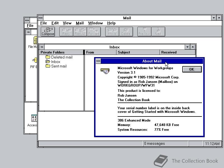Open the Accessories group icon in background window
Screen dimensions: 224x168
coord(34,118)
